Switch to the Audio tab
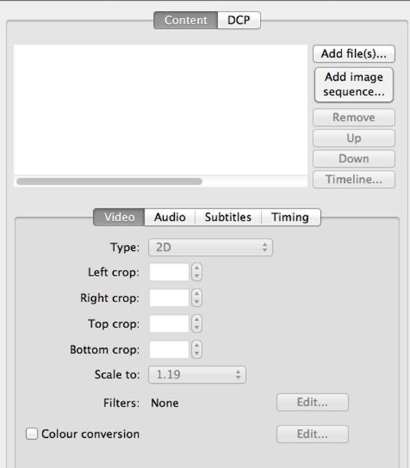Viewport: 410px width, 468px height. click(x=170, y=217)
